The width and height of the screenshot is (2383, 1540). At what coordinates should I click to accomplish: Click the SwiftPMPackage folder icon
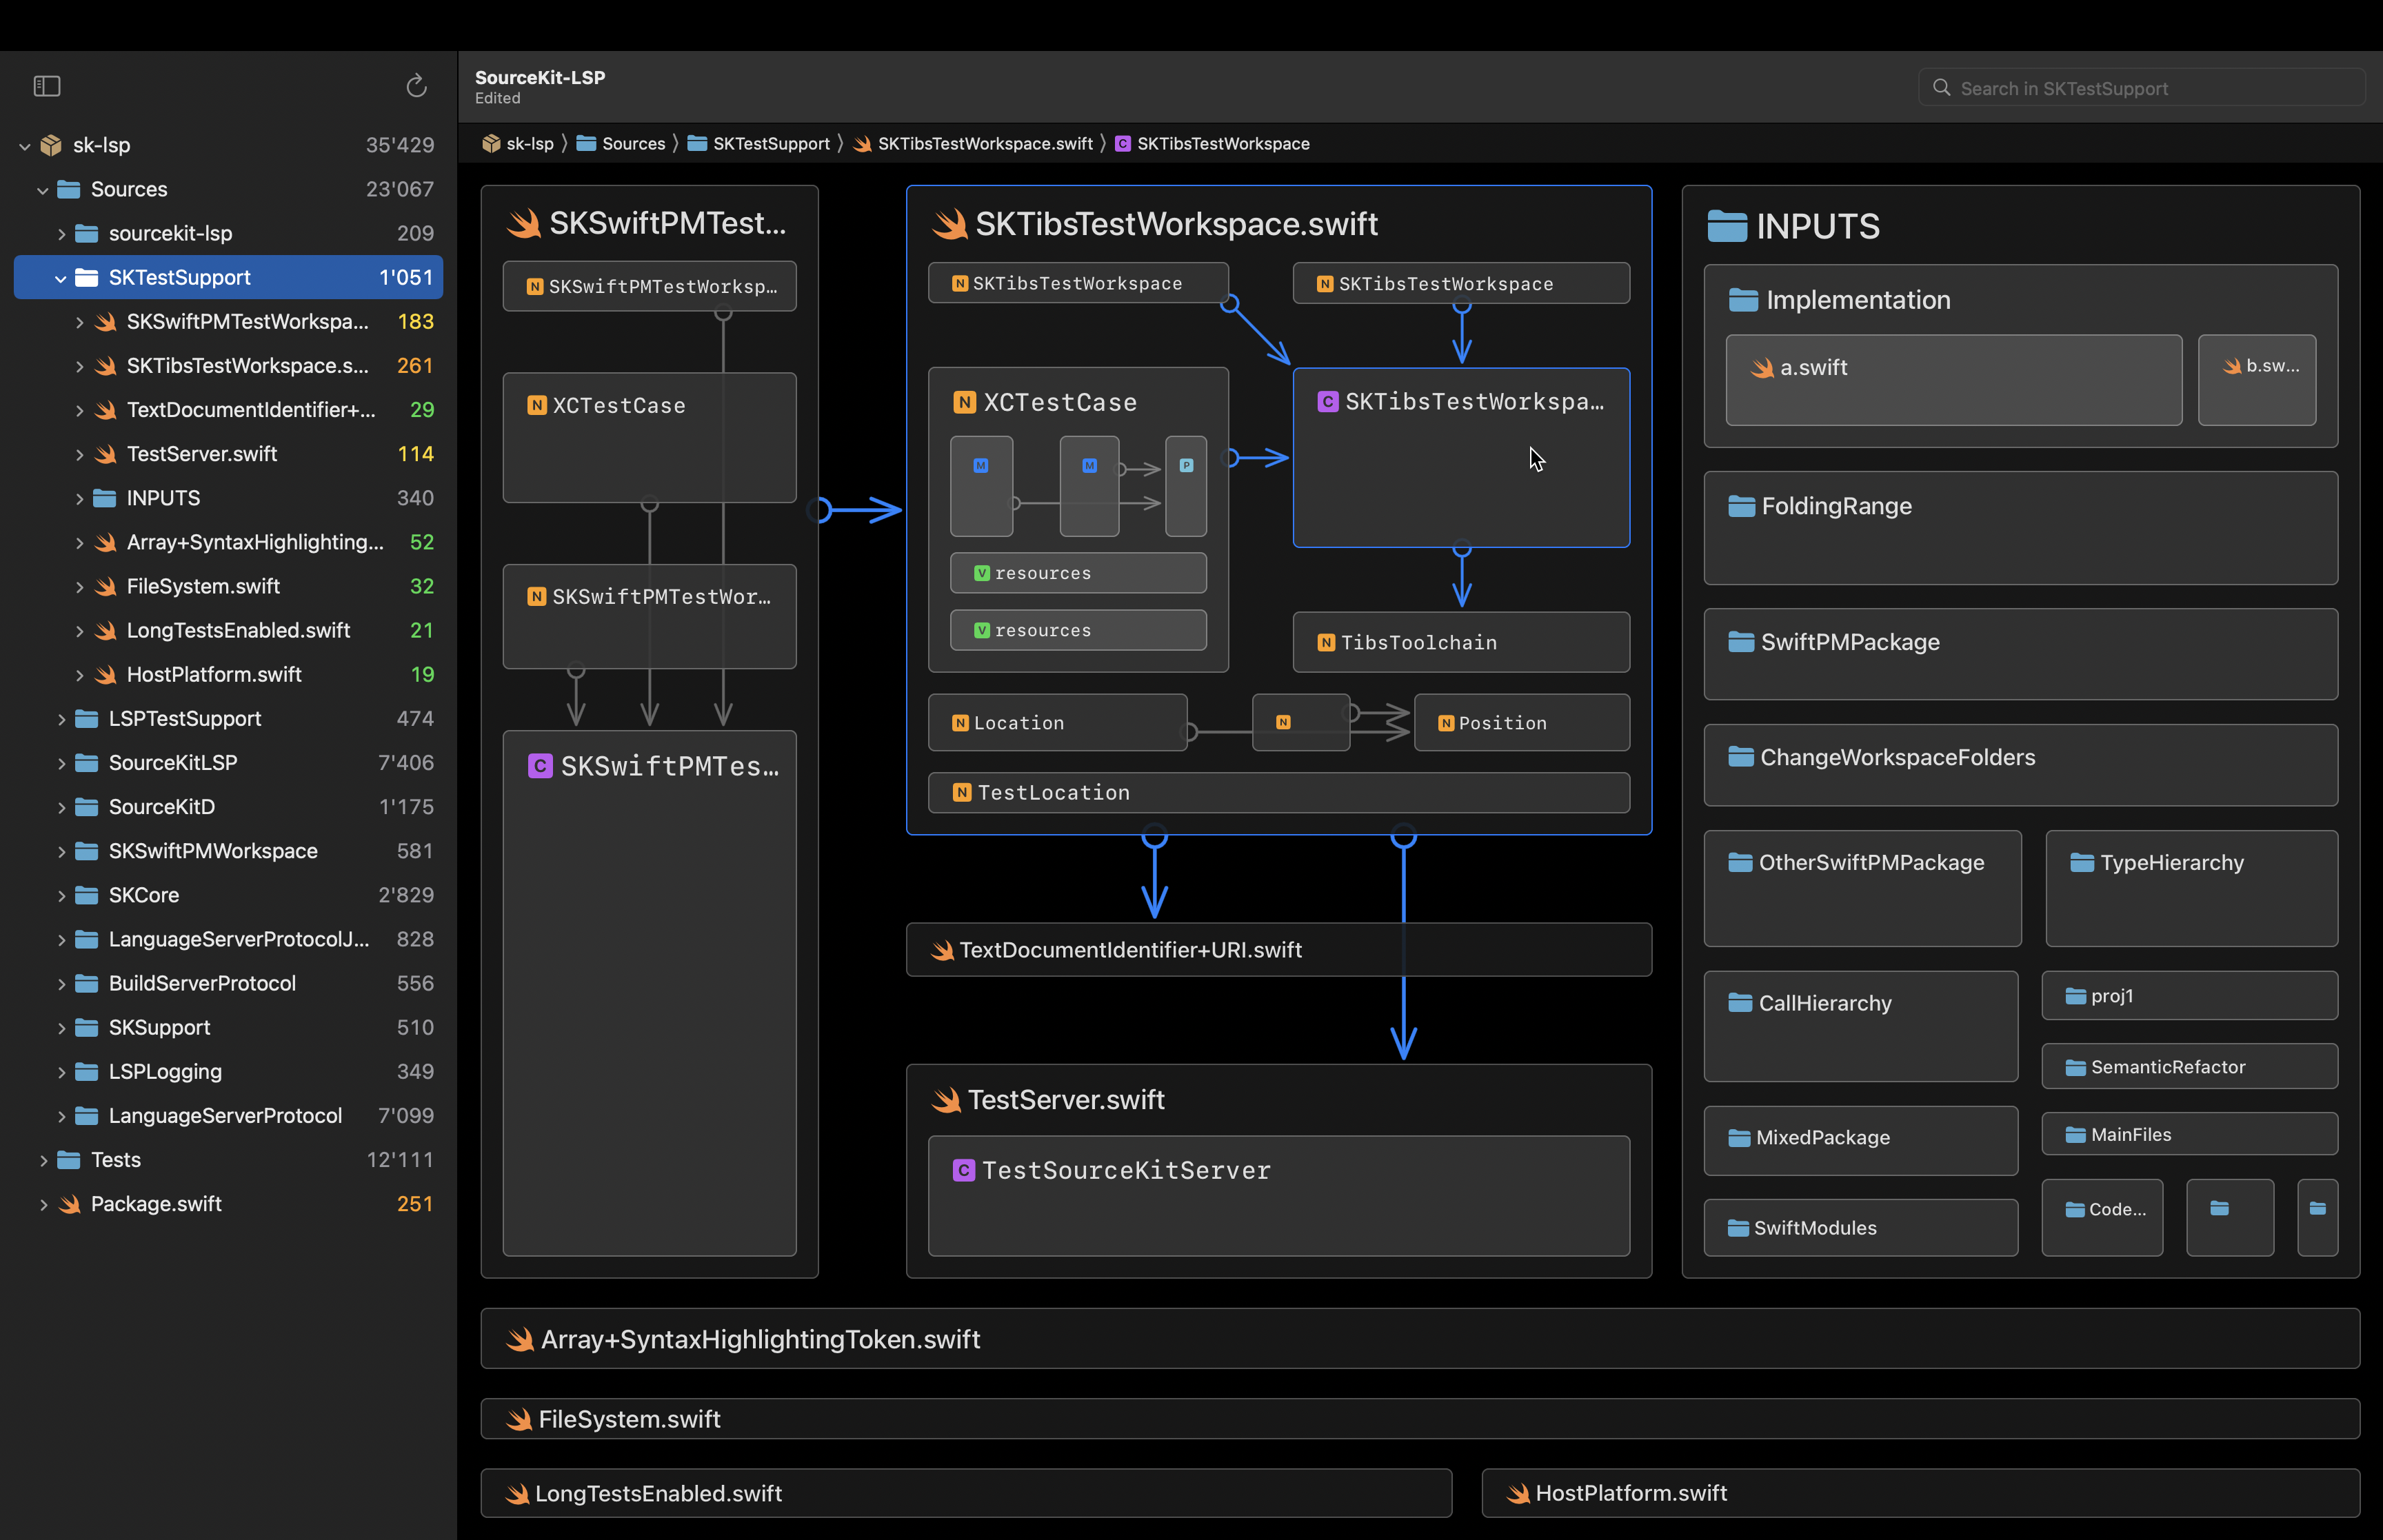pyautogui.click(x=1741, y=642)
